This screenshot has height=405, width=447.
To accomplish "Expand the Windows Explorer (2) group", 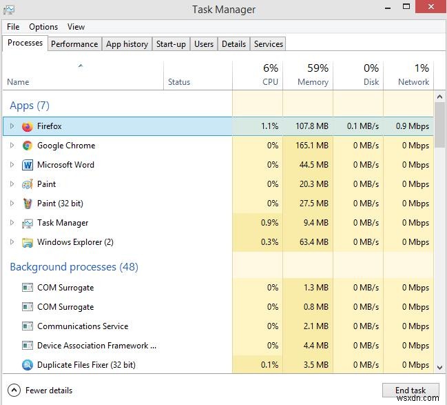I will pos(12,242).
